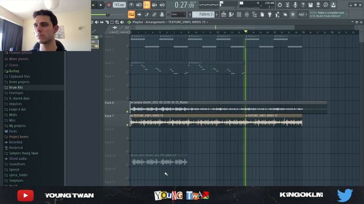Open the Pattern 2 selector
This screenshot has height=204, width=364.
(x=204, y=14)
